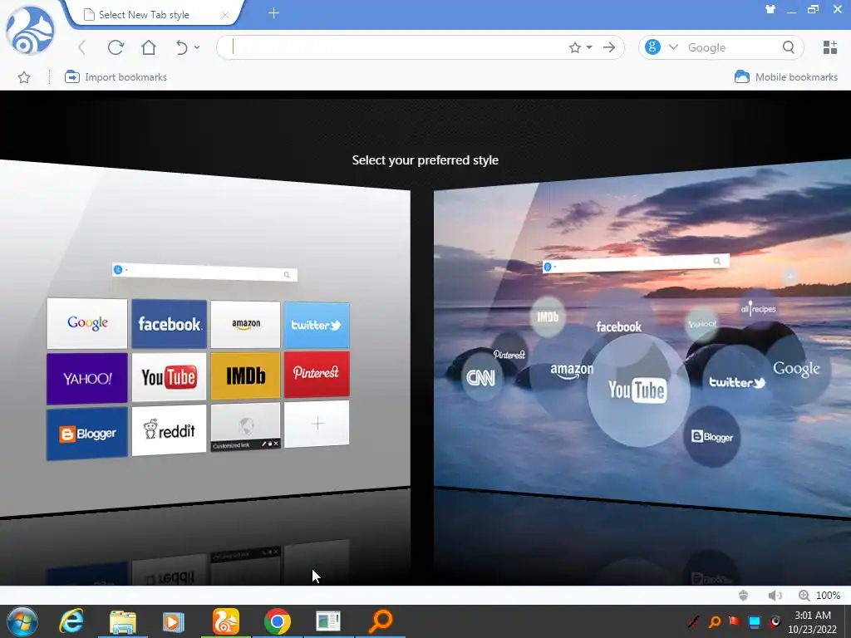Click the IMDb tile in grid style

point(245,375)
